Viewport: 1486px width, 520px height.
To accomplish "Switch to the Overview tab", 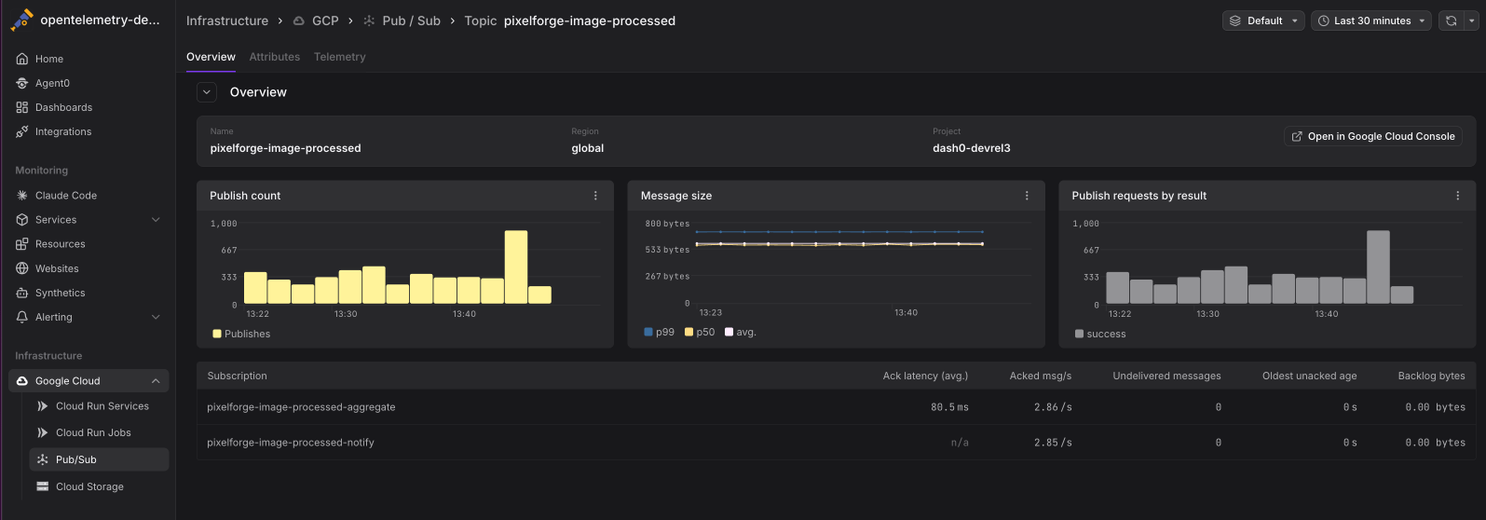I will 211,57.
